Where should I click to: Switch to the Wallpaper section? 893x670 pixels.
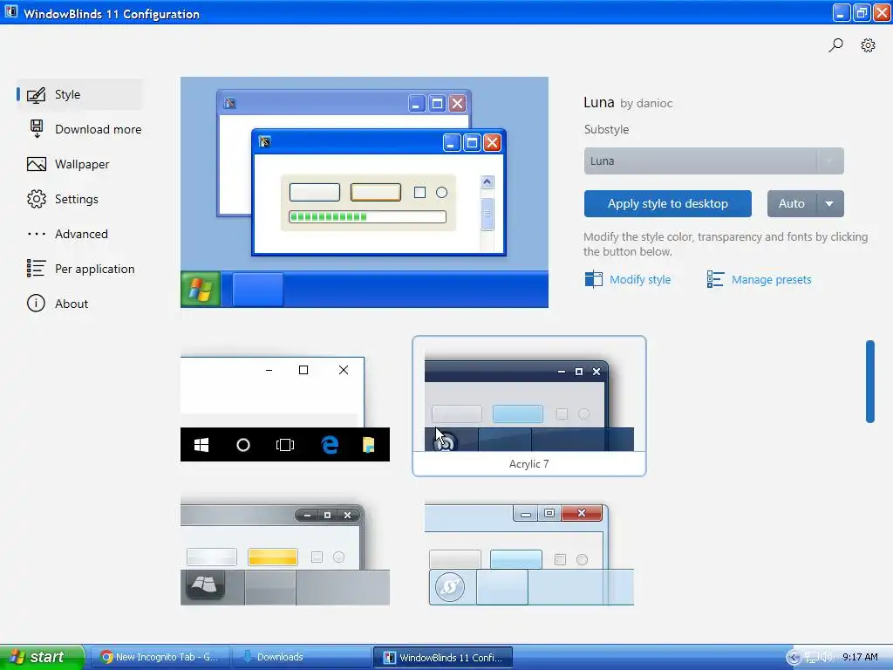82,164
